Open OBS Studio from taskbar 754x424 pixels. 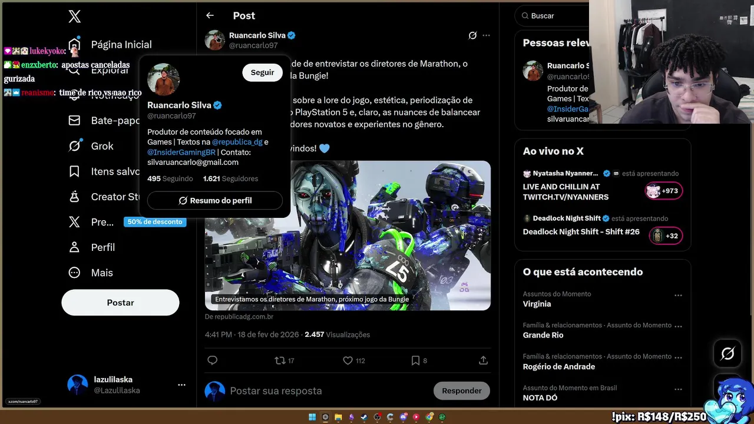tap(377, 417)
